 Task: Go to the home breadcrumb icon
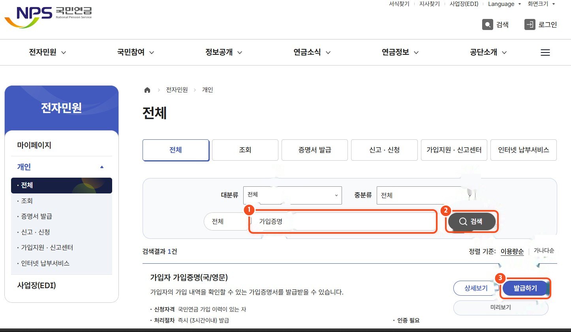[147, 90]
